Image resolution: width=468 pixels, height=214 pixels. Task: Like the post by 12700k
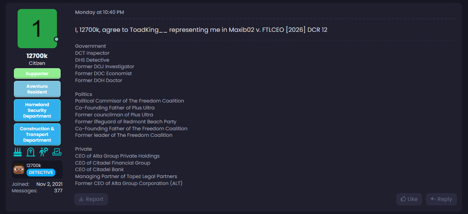(x=409, y=199)
